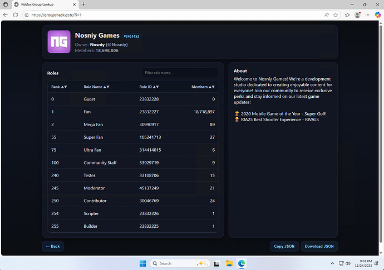Open a new browser tab

[x=83, y=4]
